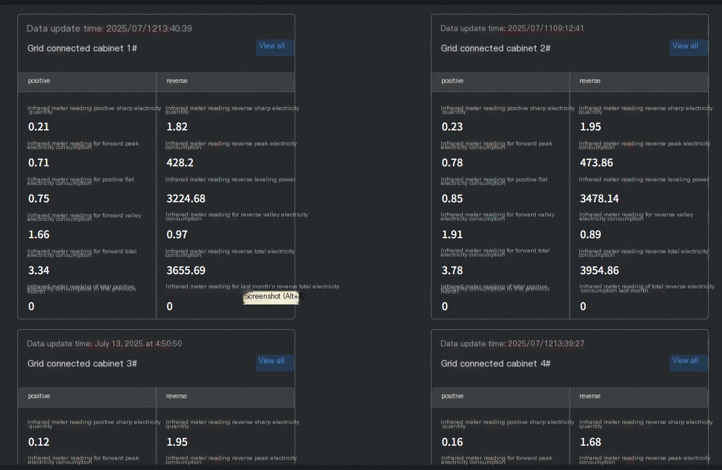The image size is (722, 470).
Task: Click forward total value 3.78
Action: tap(452, 270)
